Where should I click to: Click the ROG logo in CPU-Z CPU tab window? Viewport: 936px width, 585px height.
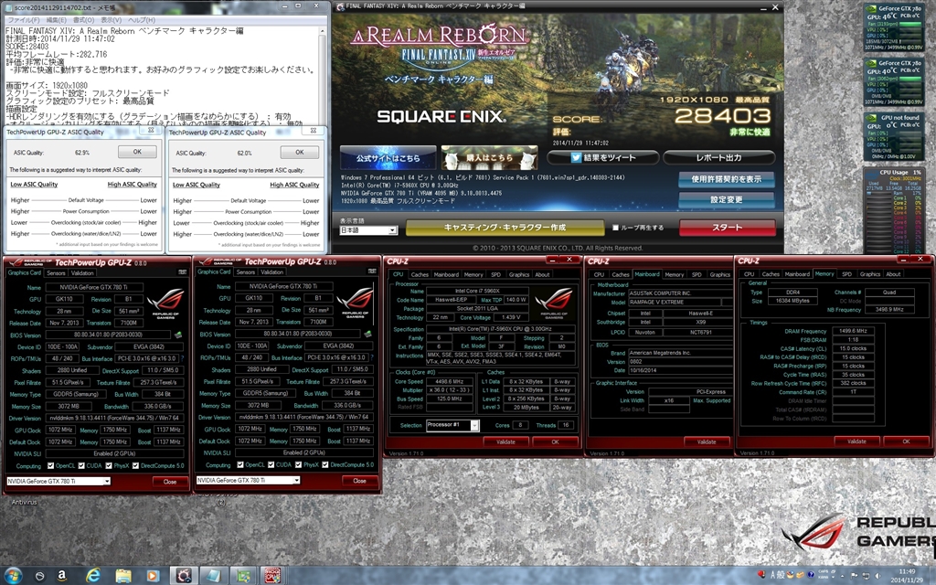[553, 303]
